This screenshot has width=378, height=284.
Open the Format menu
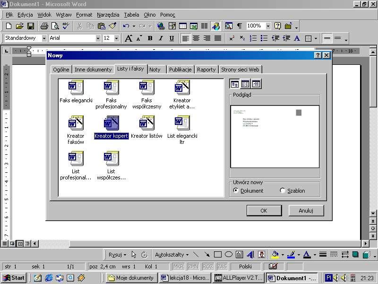tap(84, 15)
